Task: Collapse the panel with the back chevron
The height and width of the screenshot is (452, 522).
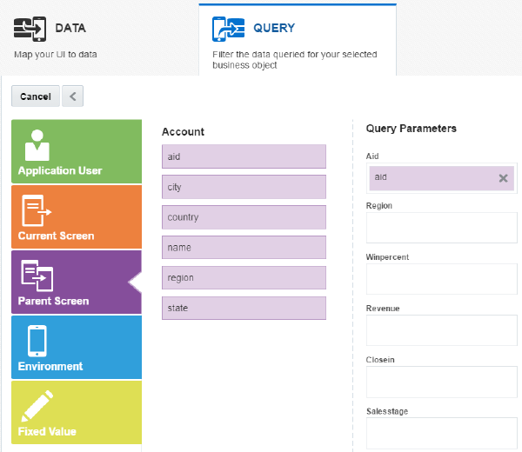Action: point(74,96)
